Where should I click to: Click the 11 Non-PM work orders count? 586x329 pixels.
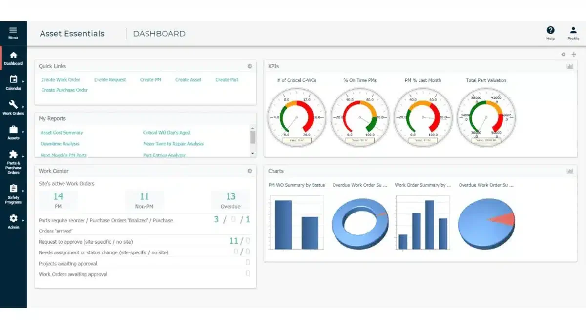click(144, 196)
